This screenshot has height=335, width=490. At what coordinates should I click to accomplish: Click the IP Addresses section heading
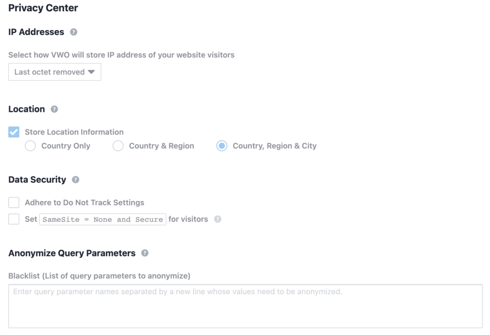coord(36,32)
